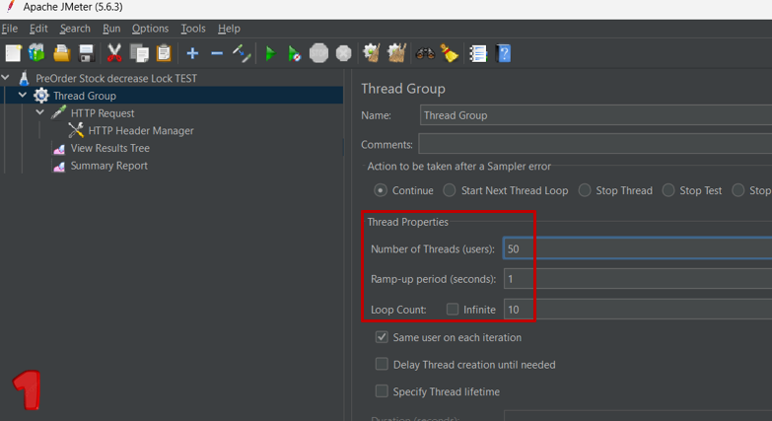This screenshot has width=772, height=421.
Task: Toggle the Infinite loop checkbox
Action: click(x=453, y=310)
